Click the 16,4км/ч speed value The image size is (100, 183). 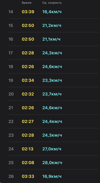click(x=52, y=12)
